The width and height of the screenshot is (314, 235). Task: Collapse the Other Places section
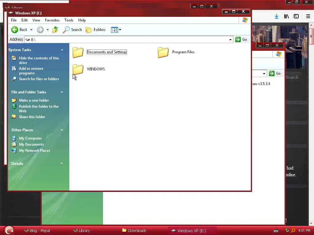(x=62, y=130)
